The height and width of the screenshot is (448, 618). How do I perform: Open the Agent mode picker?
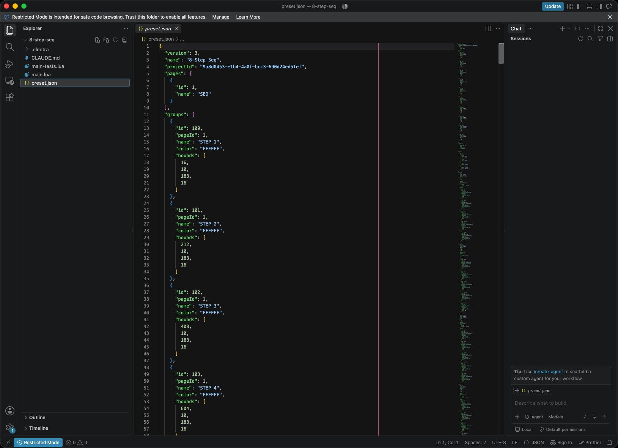click(534, 417)
